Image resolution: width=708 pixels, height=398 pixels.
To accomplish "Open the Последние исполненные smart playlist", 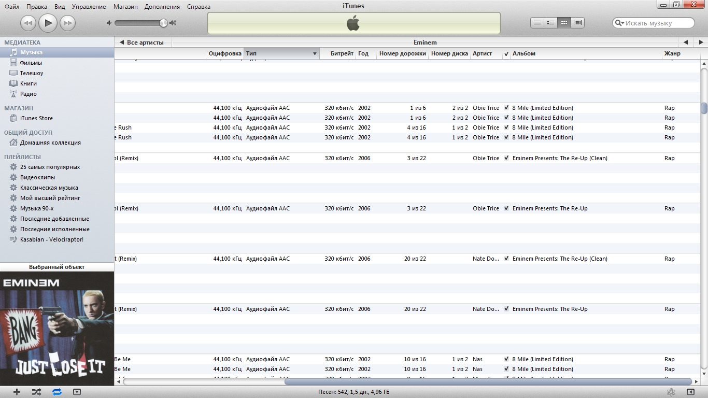I will pyautogui.click(x=57, y=229).
